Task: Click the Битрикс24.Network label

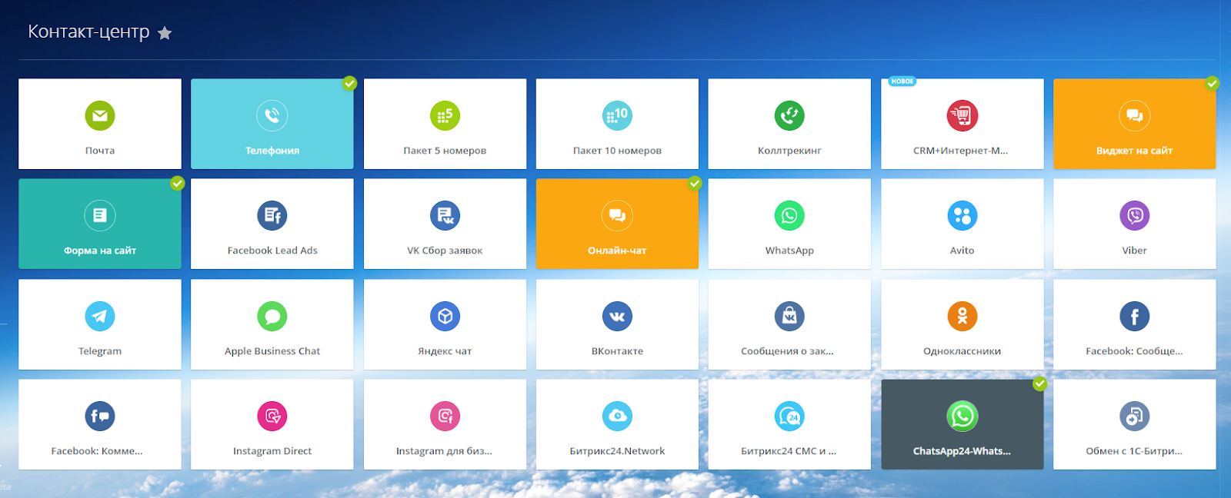Action: coord(617,451)
